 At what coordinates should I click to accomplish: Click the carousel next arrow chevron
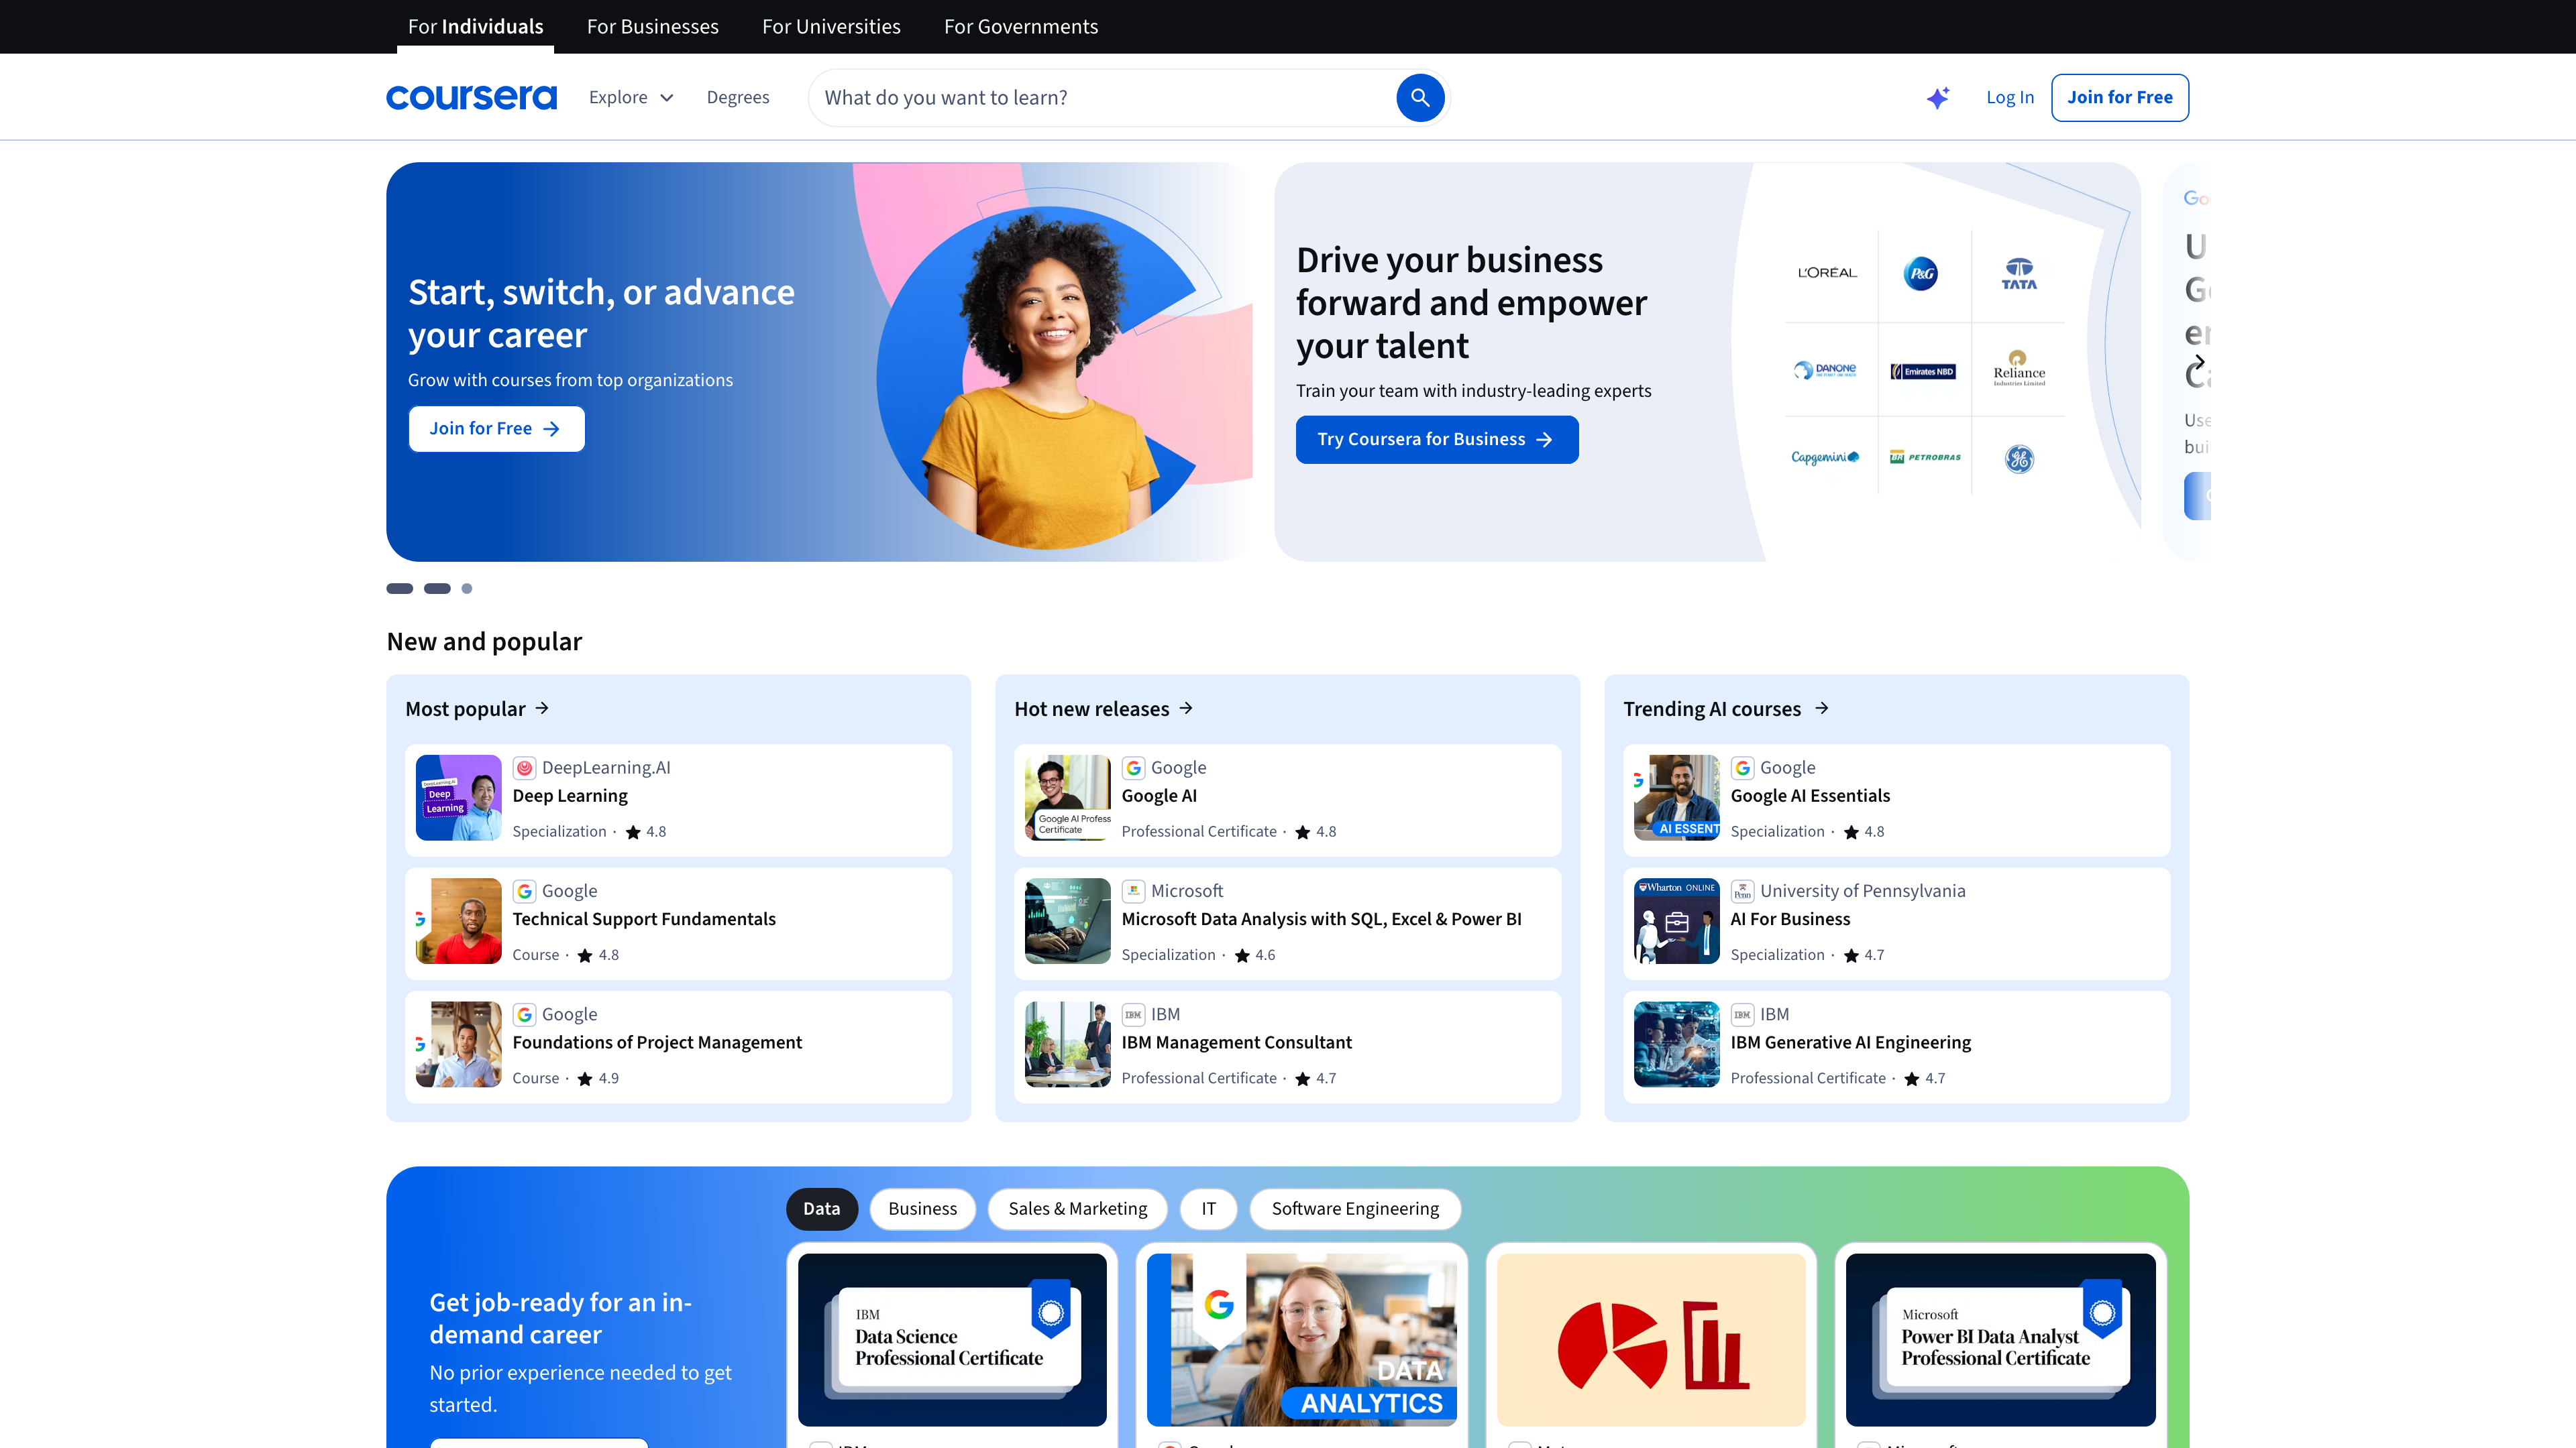tap(2199, 362)
